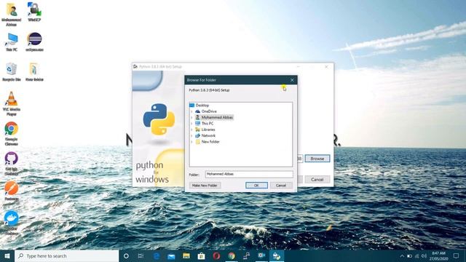Image resolution: width=466 pixels, height=262 pixels.
Task: Open the notification action center
Action: [457, 255]
